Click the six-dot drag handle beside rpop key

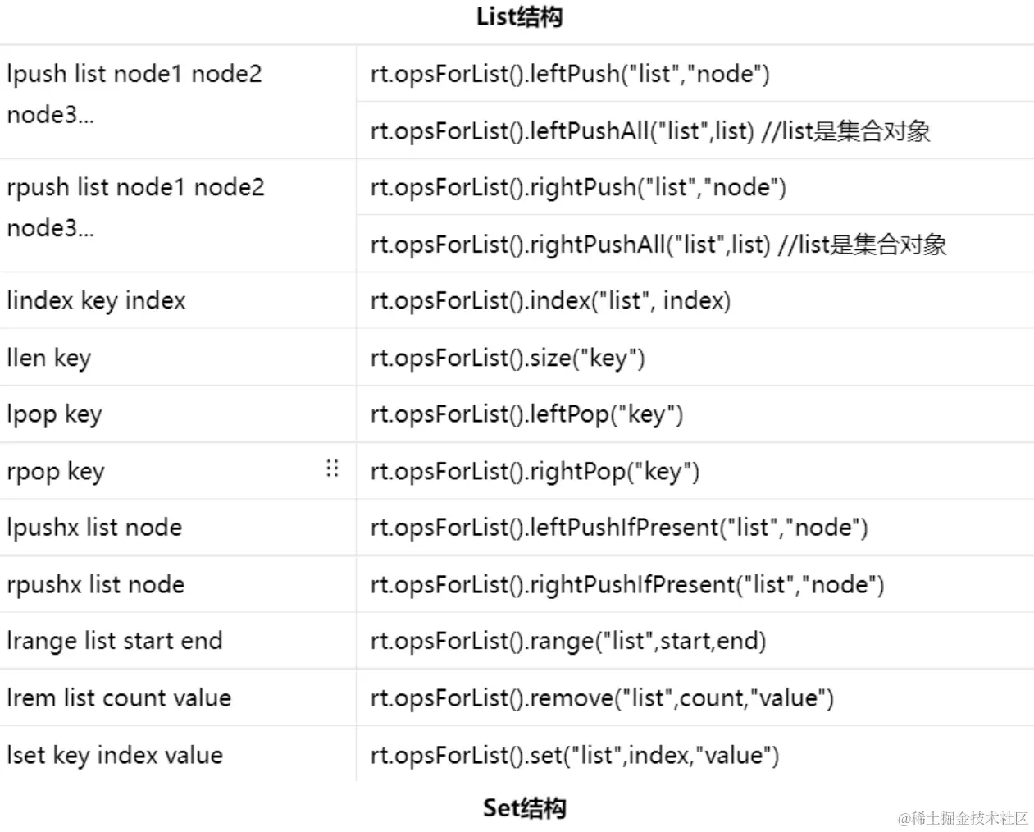[x=332, y=469]
